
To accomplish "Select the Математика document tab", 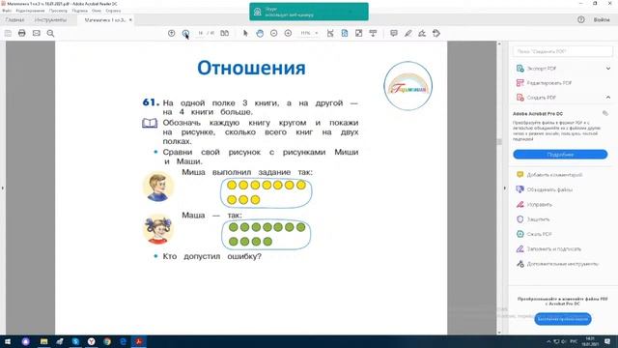I will point(105,19).
